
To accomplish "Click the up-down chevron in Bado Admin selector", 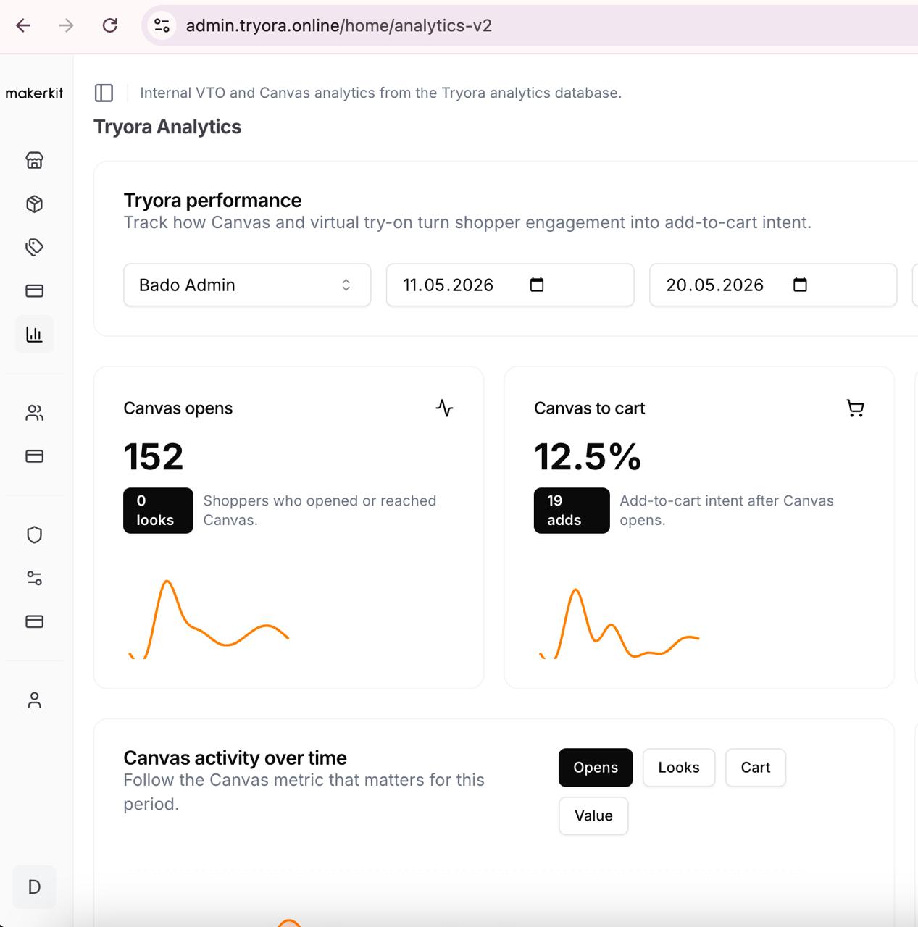I will pos(346,285).
